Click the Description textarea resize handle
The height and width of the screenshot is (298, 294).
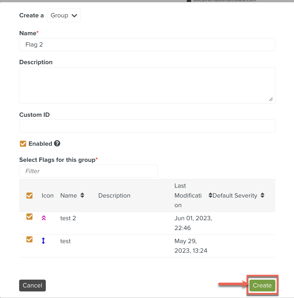point(271,99)
